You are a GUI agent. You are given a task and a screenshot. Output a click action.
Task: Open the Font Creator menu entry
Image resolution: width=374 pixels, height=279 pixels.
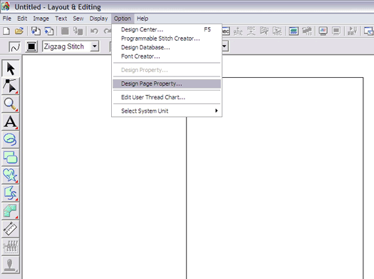coord(141,56)
